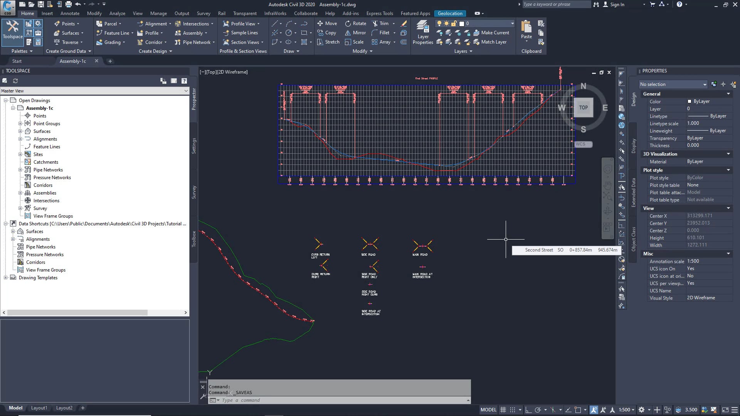This screenshot has width=740, height=416.
Task: Open the Master View dropdown in Toolspace
Action: [186, 91]
